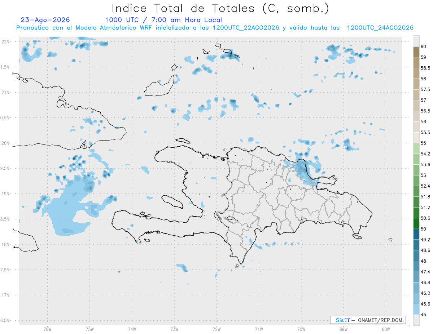Click the '70W' longitude label
The image size is (433, 334).
pos(301,329)
